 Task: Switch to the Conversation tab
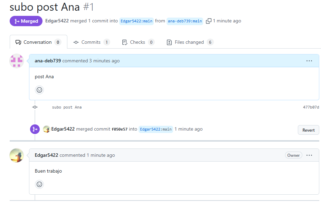point(38,42)
